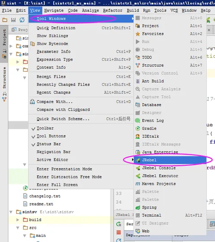Click the open folder toolbar icon

[5, 20]
